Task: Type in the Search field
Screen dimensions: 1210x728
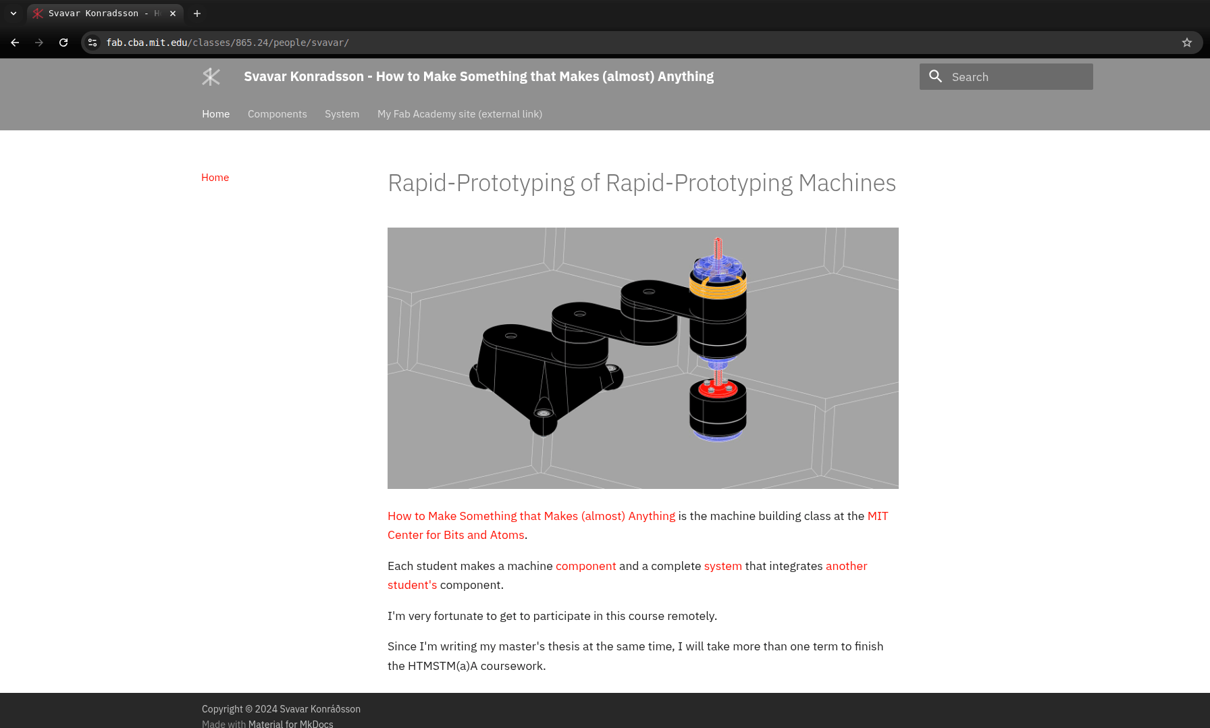Action: (x=1016, y=77)
